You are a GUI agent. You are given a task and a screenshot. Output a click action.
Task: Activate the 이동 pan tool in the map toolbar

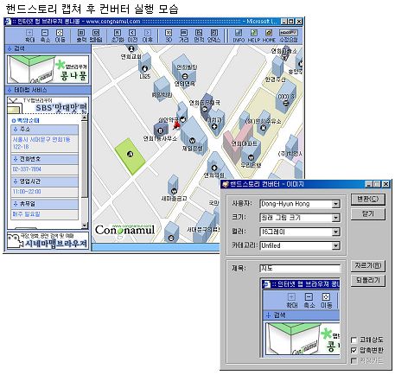click(60, 35)
